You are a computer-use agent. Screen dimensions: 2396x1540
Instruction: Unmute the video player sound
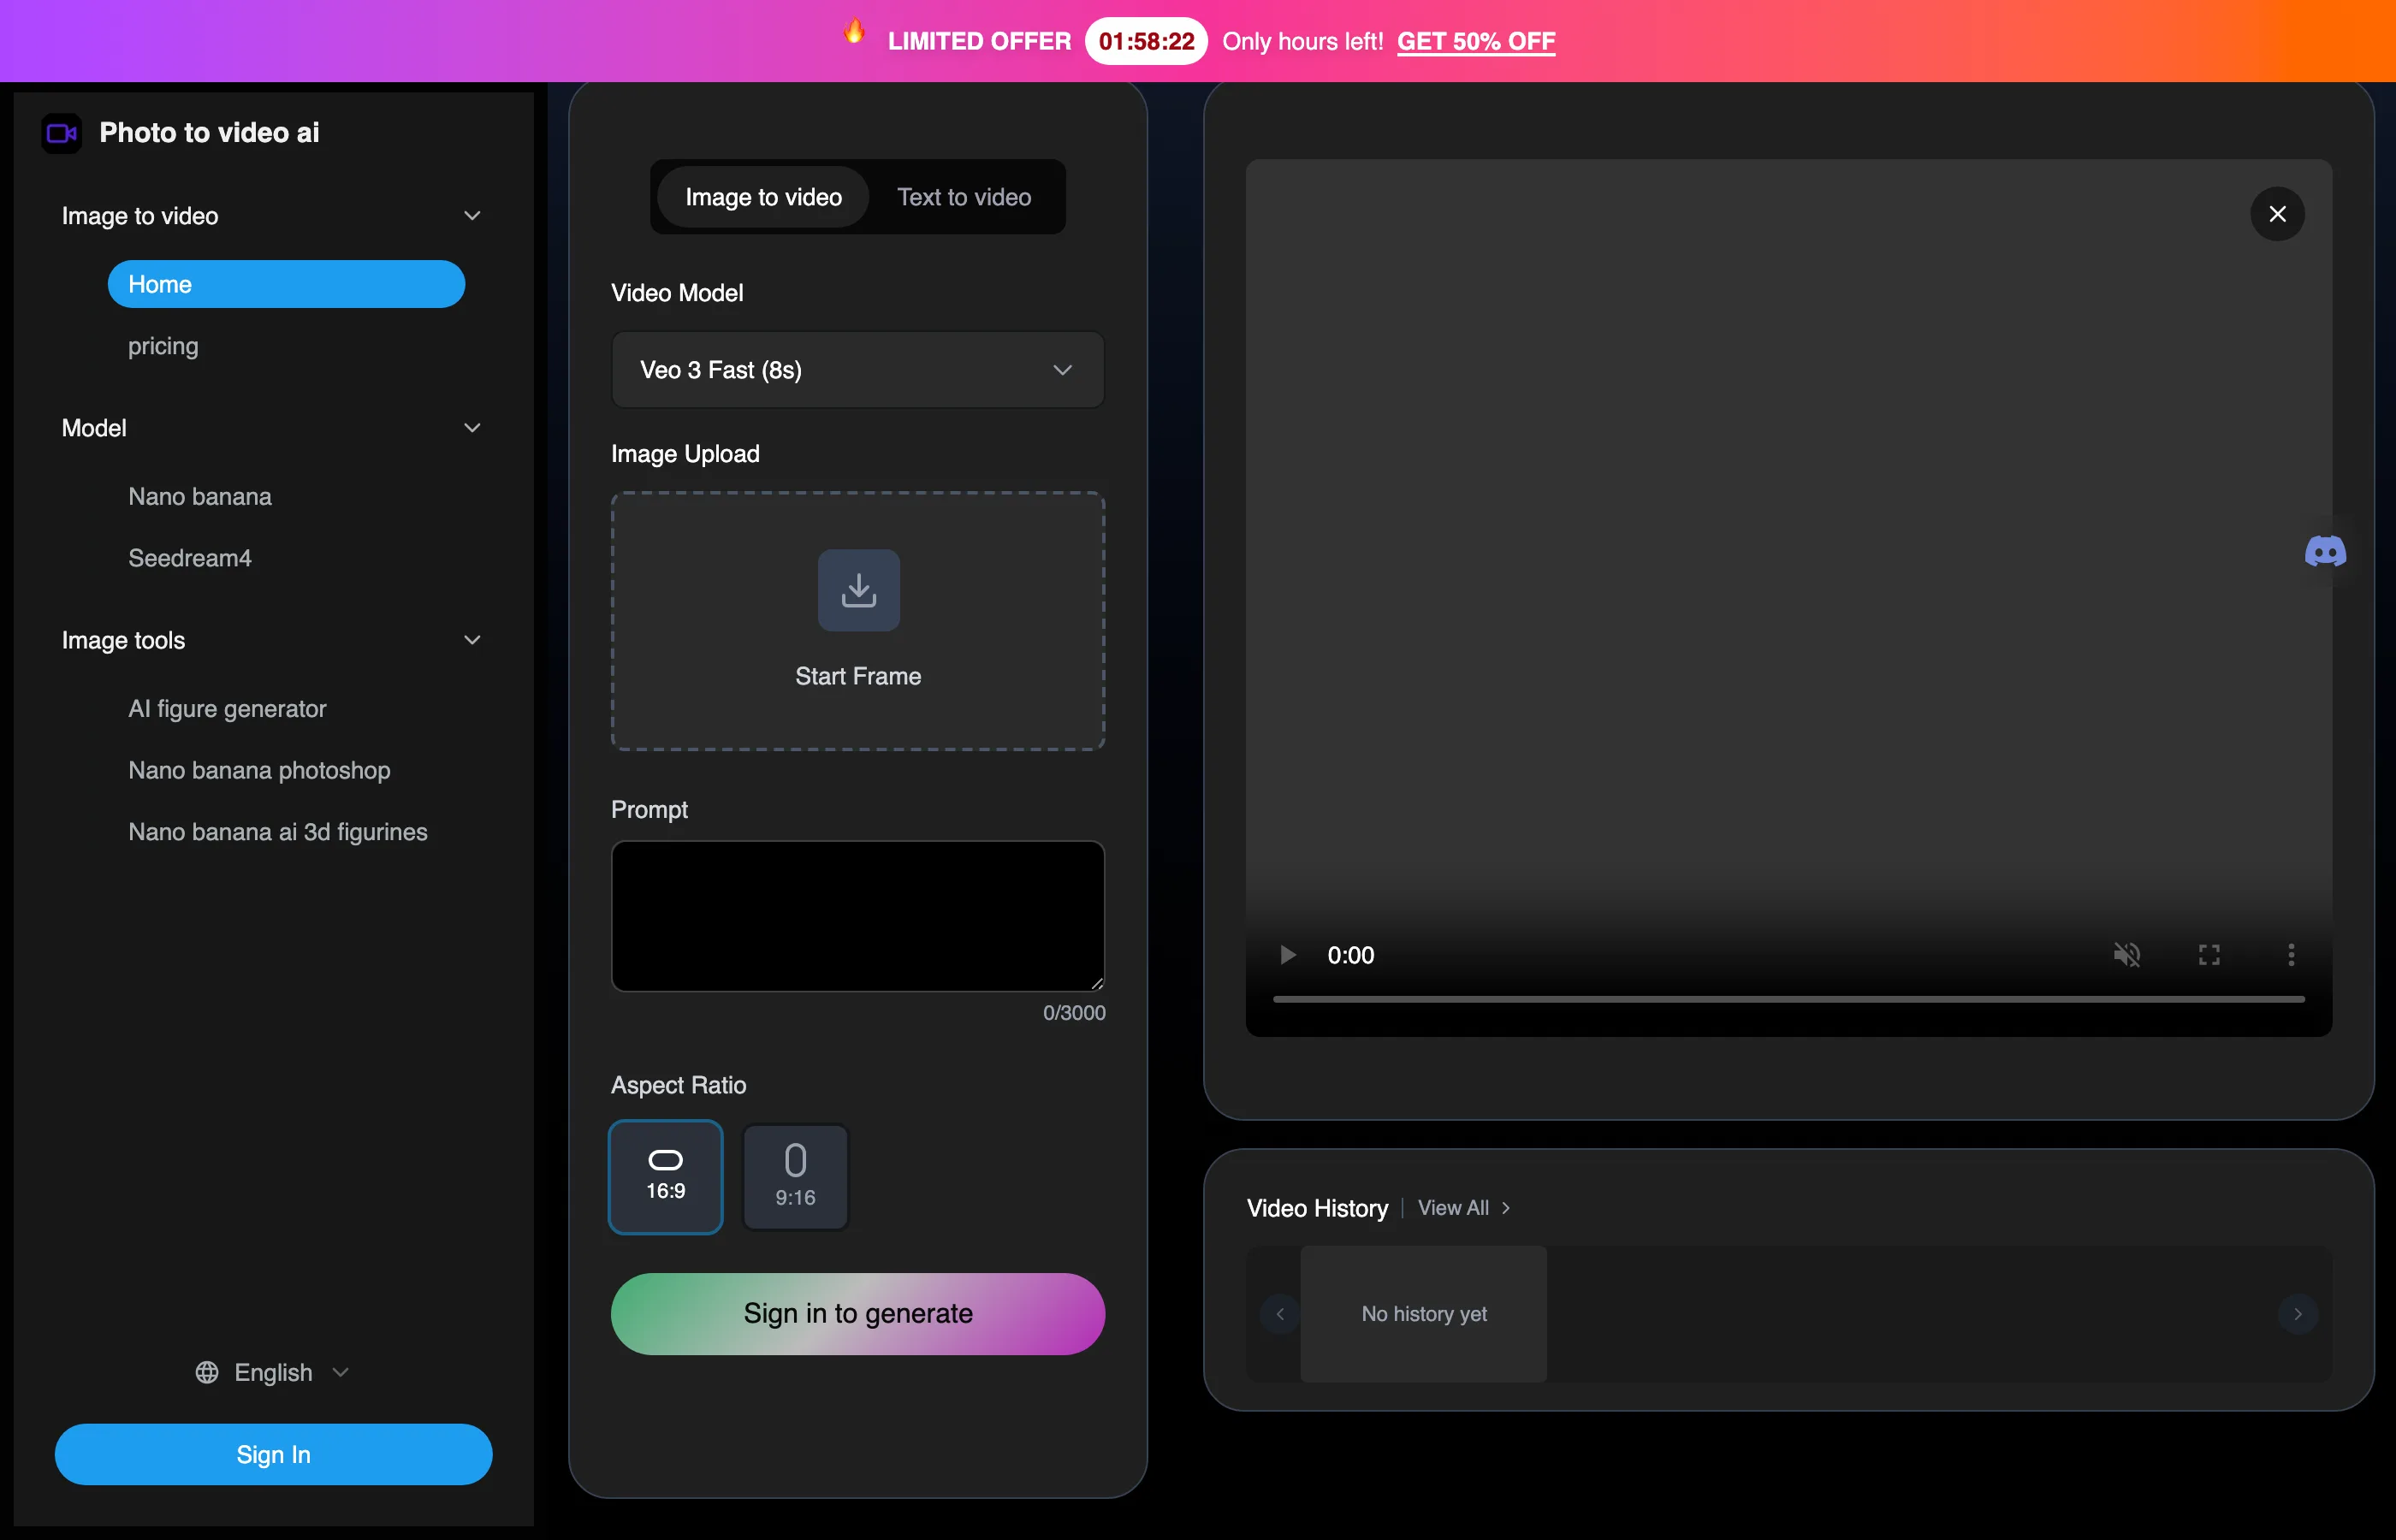[2129, 954]
